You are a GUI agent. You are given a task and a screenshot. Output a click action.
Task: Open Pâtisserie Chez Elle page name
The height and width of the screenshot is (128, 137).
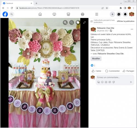point(105,28)
